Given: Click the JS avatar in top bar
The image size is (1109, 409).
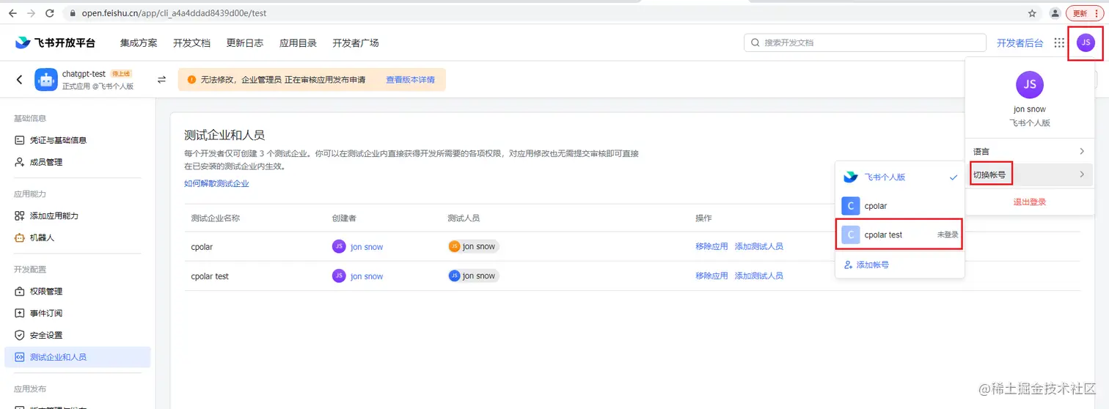Looking at the screenshot, I should [1086, 43].
